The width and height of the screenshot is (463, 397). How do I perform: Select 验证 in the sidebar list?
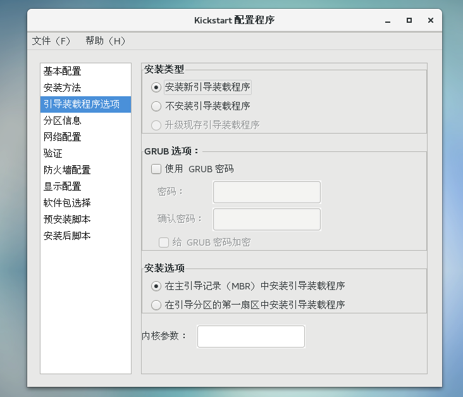[85, 153]
